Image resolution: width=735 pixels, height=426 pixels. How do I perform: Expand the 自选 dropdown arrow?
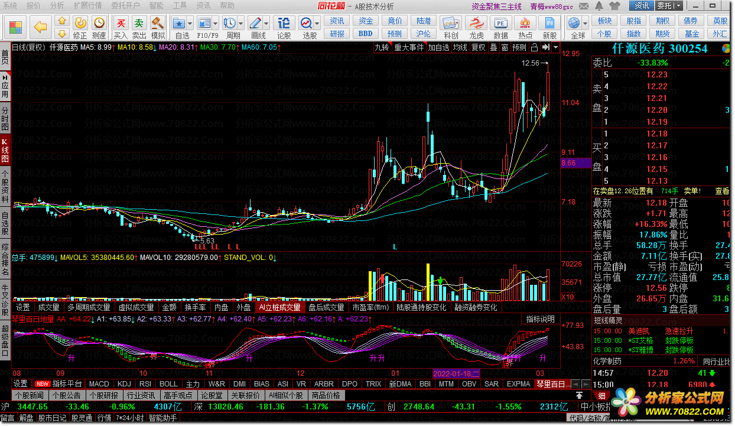coord(191,24)
